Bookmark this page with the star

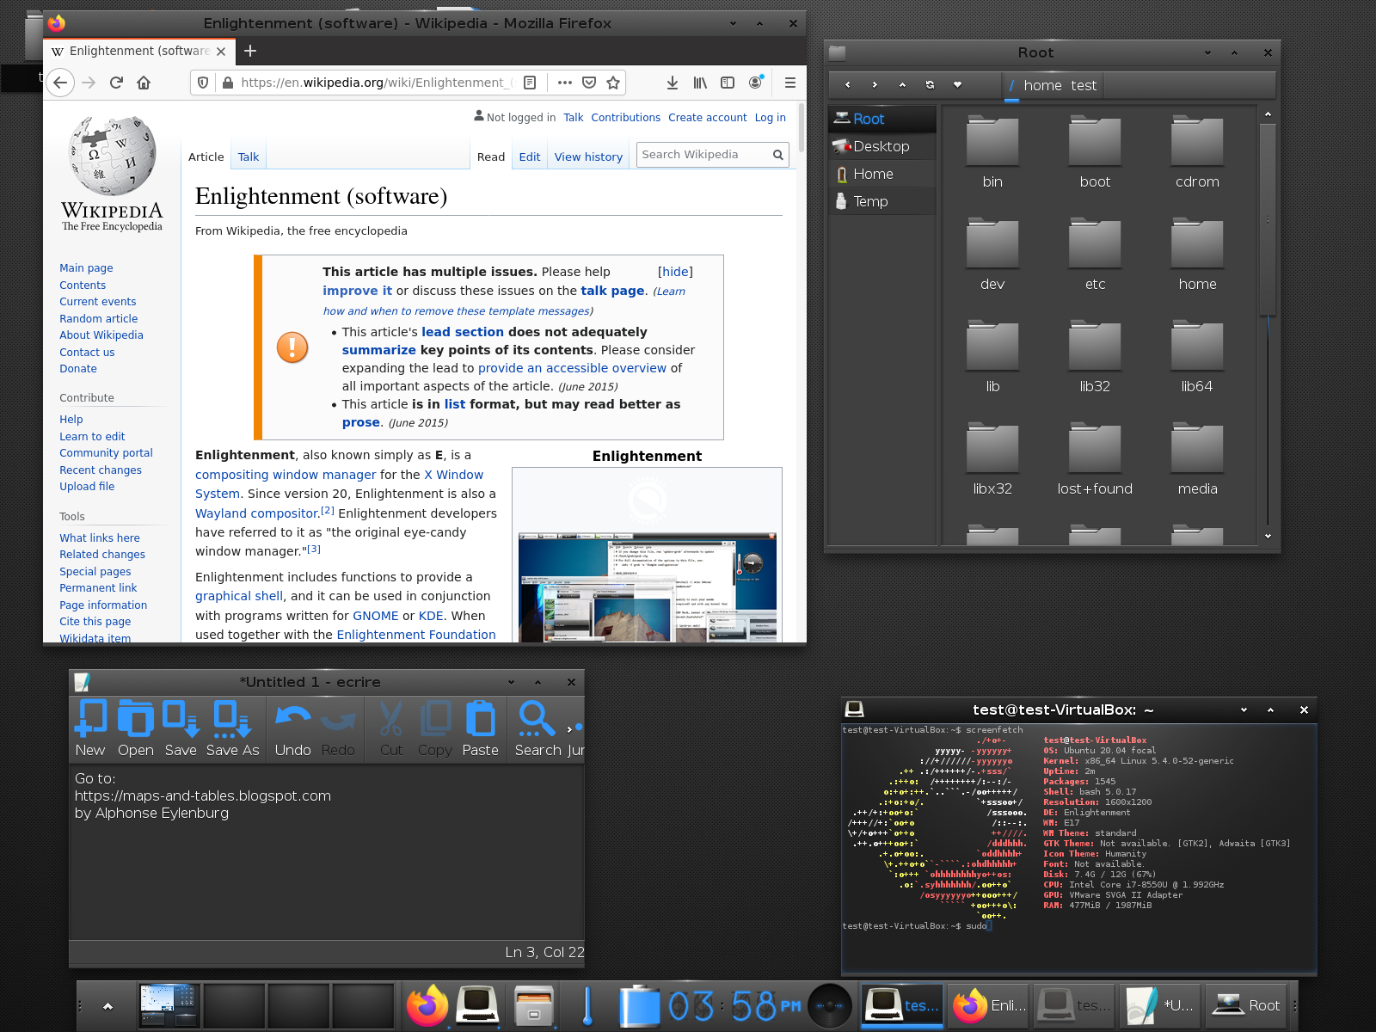coord(613,83)
